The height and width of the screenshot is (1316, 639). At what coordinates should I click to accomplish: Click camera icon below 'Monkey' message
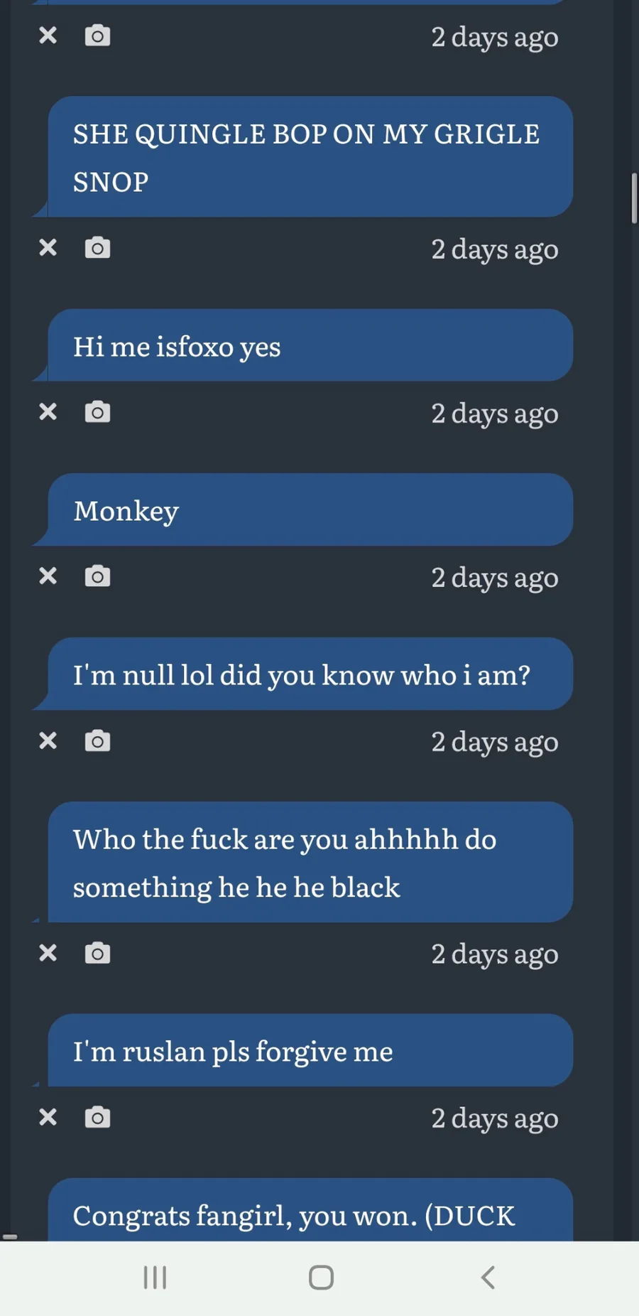point(97,576)
